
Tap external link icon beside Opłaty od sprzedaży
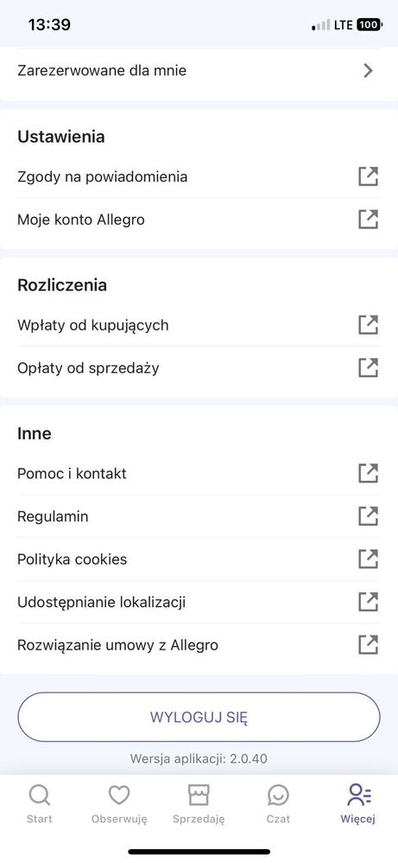click(x=369, y=368)
